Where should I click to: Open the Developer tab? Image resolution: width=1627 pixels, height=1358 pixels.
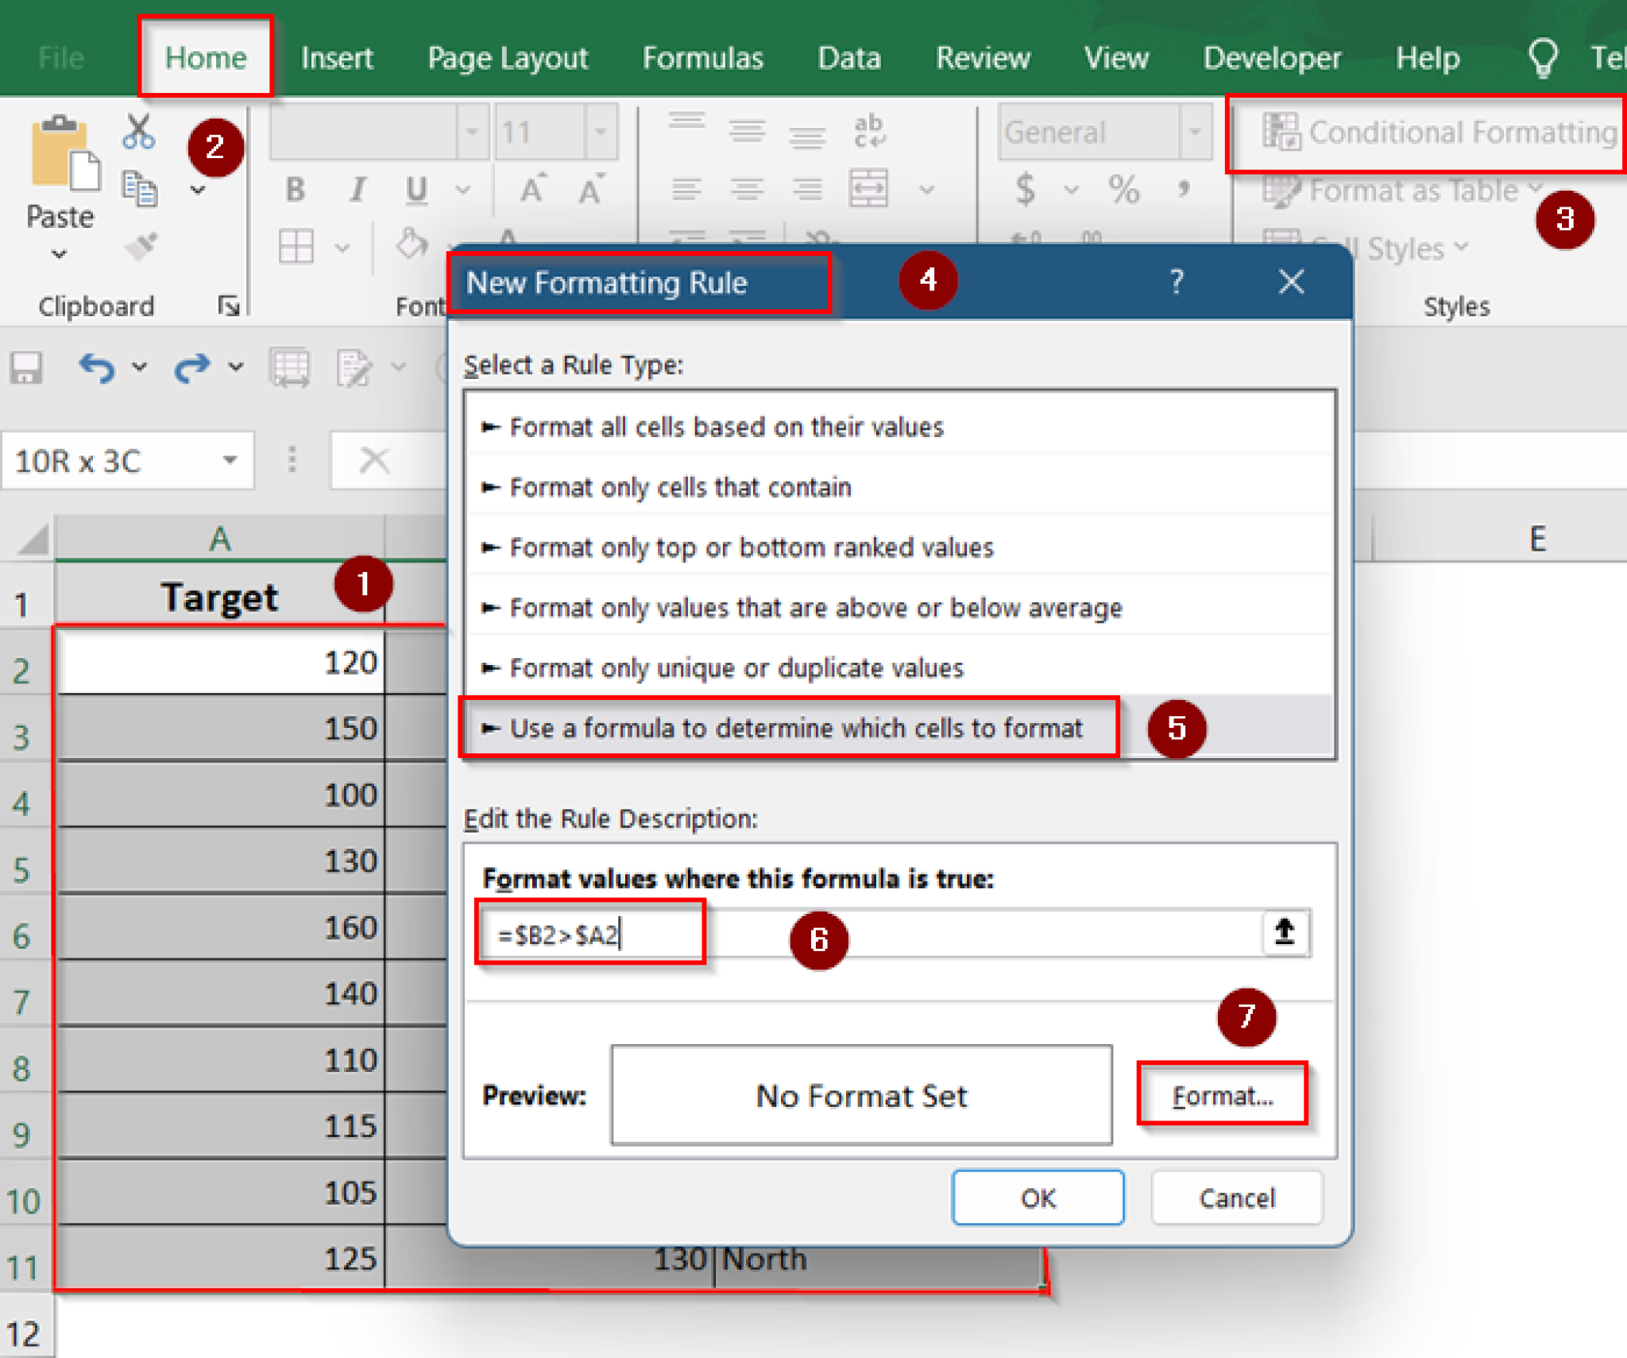coord(1271,57)
